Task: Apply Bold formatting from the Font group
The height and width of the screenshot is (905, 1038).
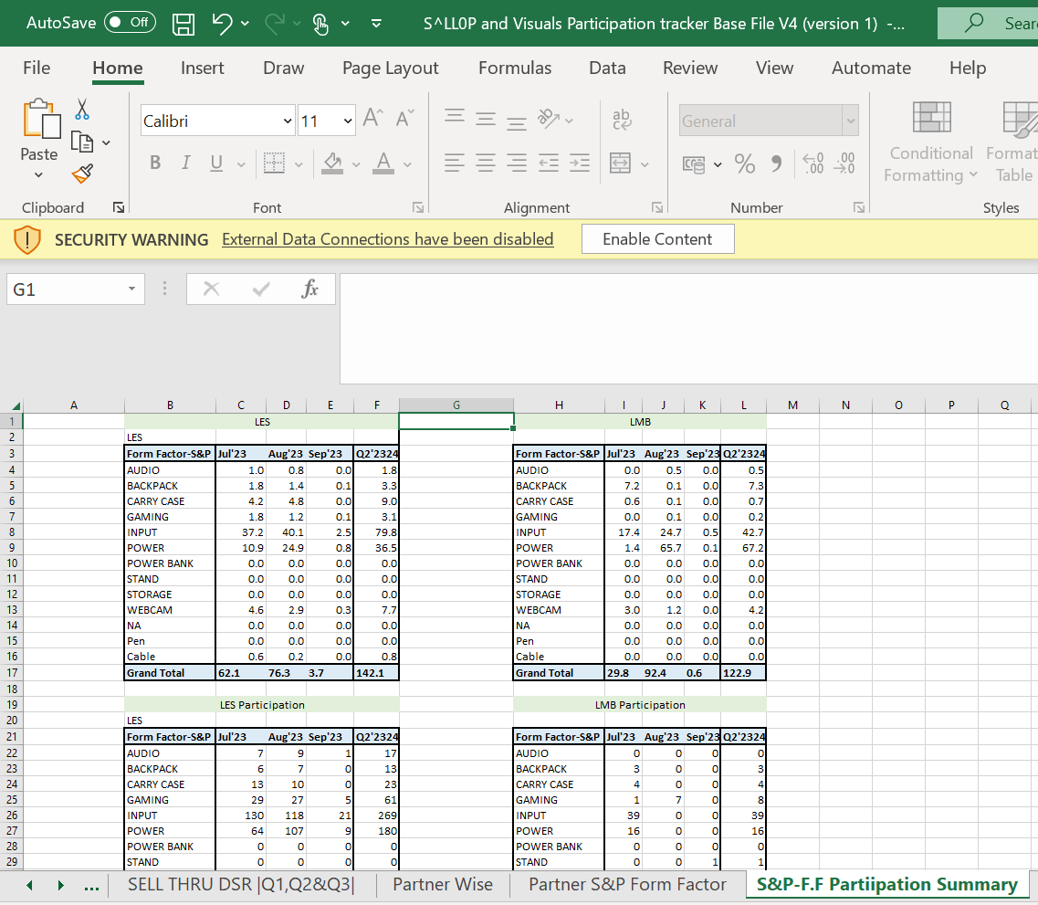Action: (x=155, y=163)
